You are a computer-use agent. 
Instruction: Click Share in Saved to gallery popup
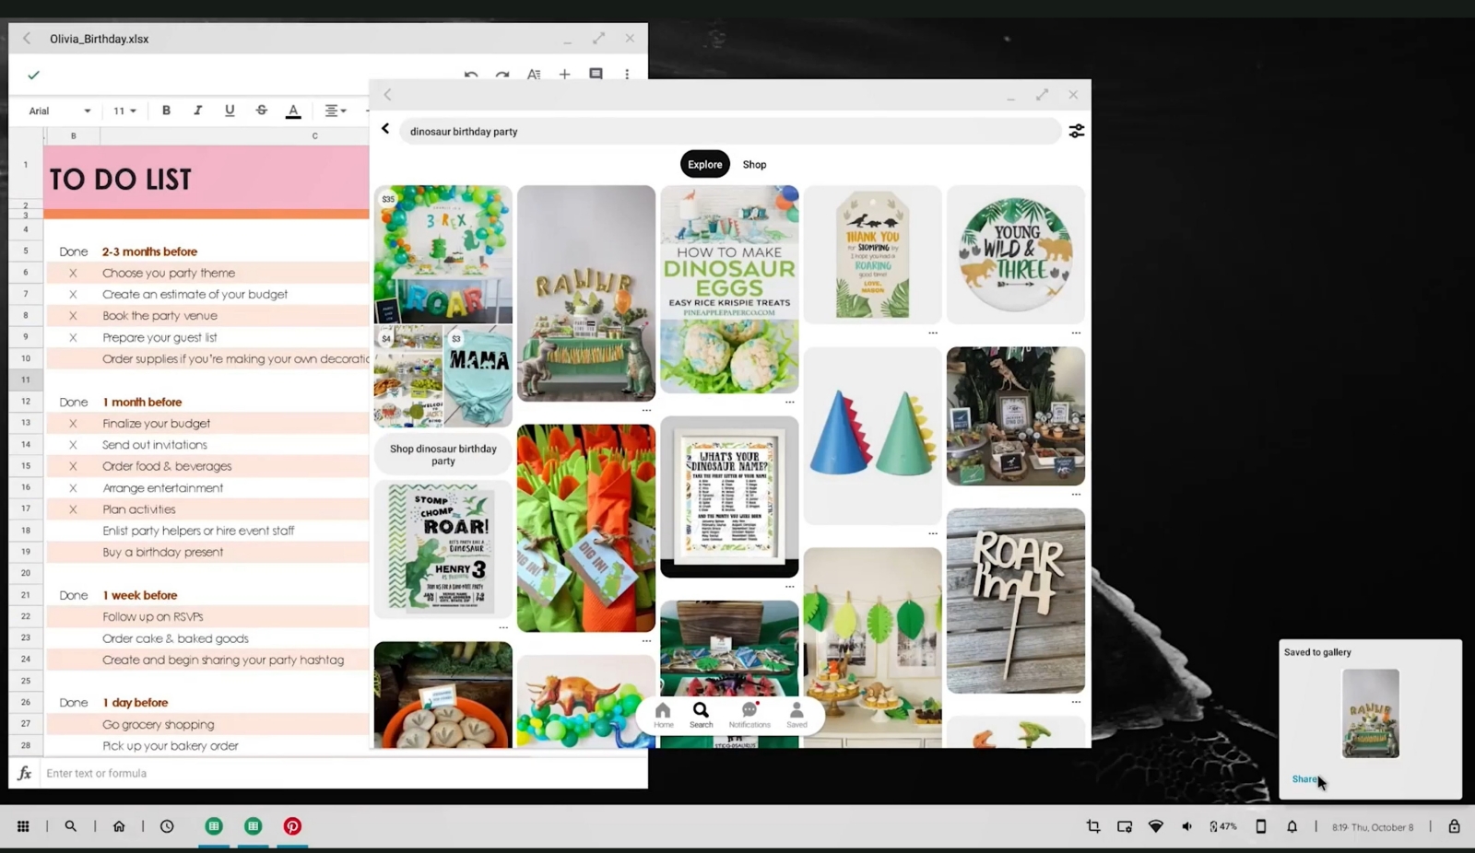tap(1304, 779)
